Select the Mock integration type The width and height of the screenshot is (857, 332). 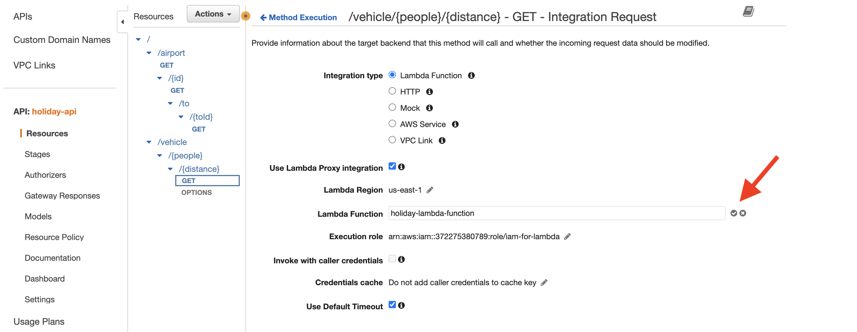coord(392,108)
